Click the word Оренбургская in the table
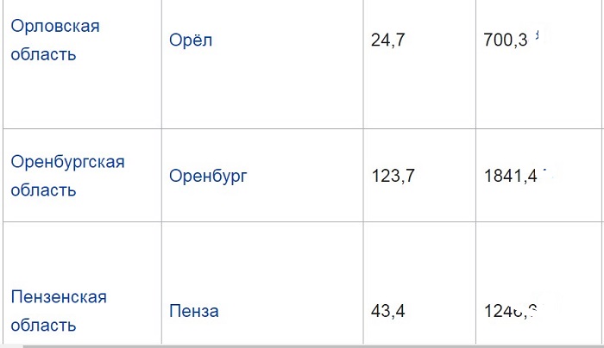 [x=67, y=161]
